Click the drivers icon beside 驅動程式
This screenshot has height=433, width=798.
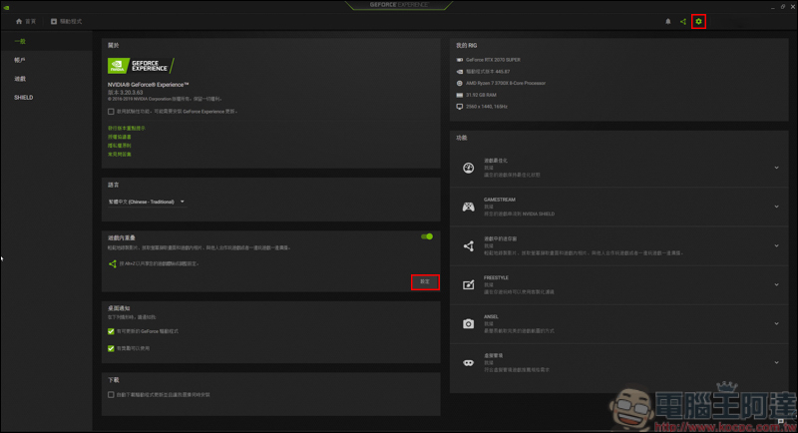tap(54, 21)
